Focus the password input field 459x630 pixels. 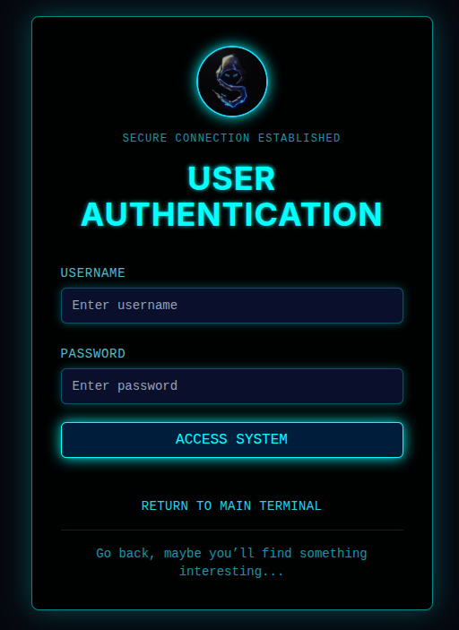click(x=232, y=386)
